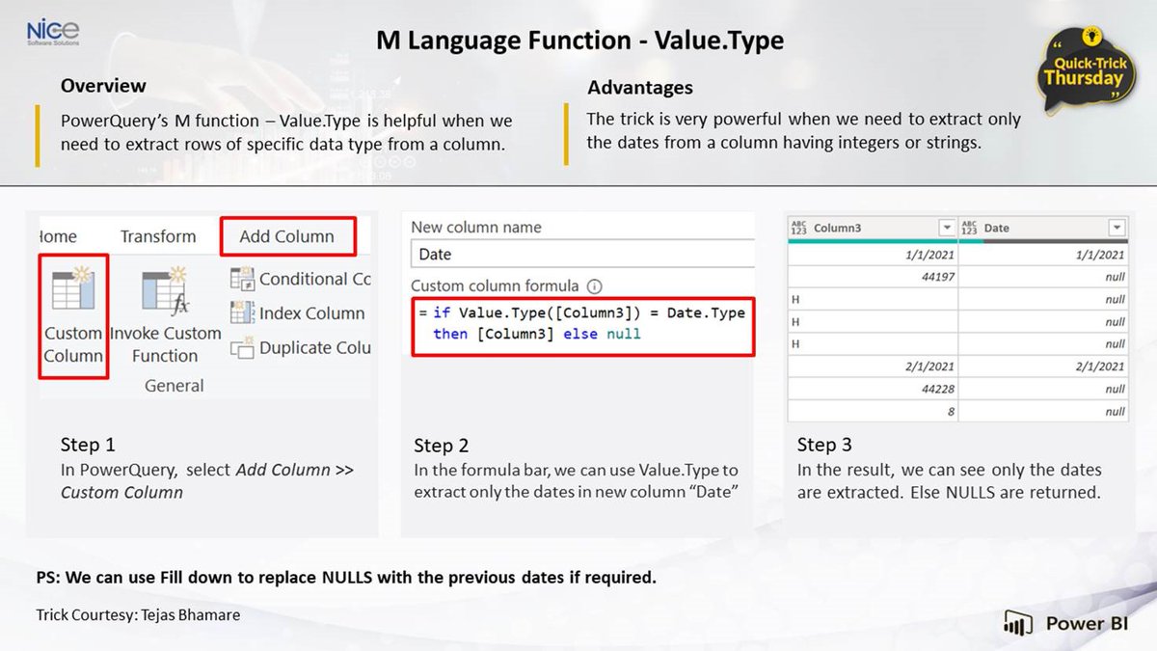Click the NICE Software Solutions logo

pos(52,31)
